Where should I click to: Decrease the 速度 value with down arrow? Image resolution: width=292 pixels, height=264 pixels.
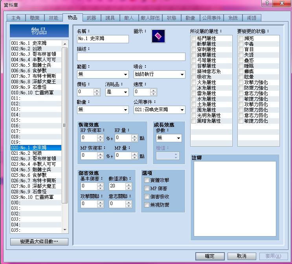[153, 94]
